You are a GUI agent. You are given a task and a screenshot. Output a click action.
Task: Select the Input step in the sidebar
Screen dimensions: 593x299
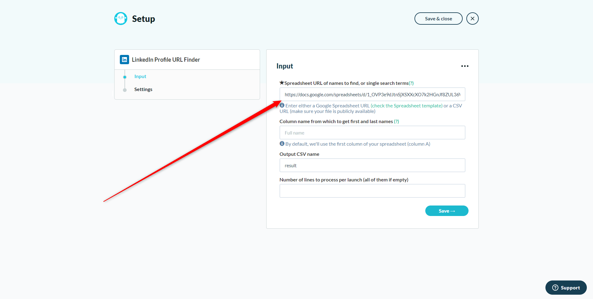point(140,76)
